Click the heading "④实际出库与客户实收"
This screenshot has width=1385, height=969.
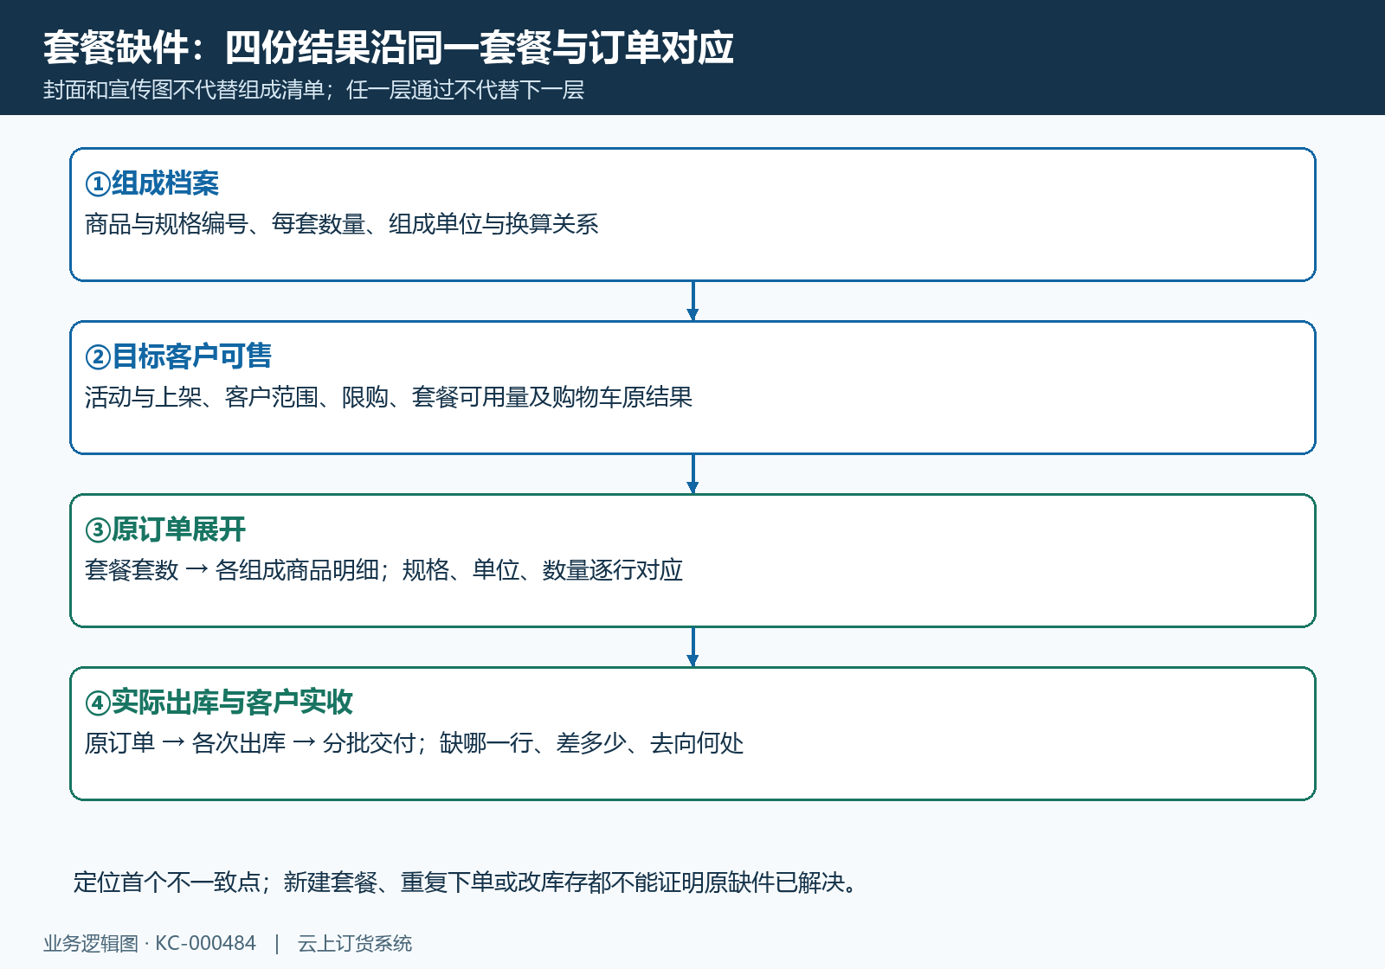(219, 703)
